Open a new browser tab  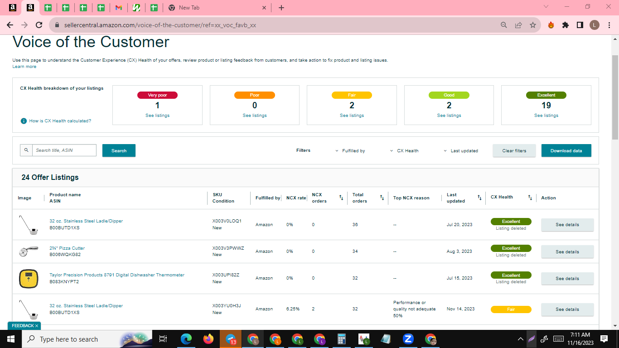(x=281, y=8)
